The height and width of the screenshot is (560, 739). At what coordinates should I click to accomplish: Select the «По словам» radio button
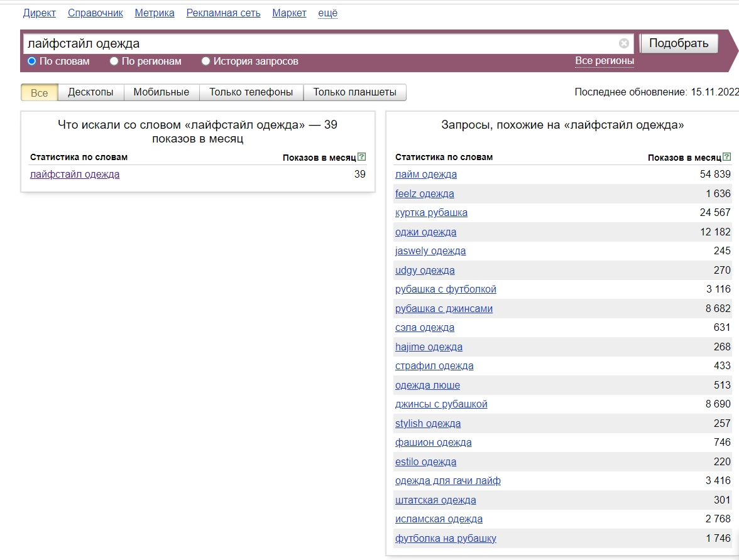pos(30,61)
